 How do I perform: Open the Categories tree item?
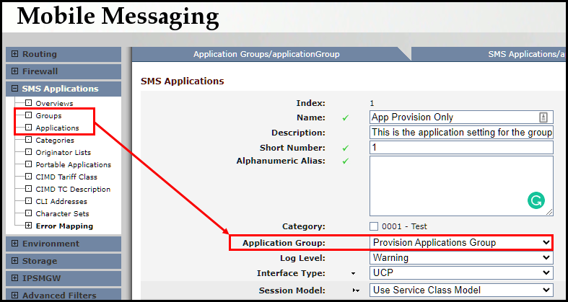[x=55, y=141]
